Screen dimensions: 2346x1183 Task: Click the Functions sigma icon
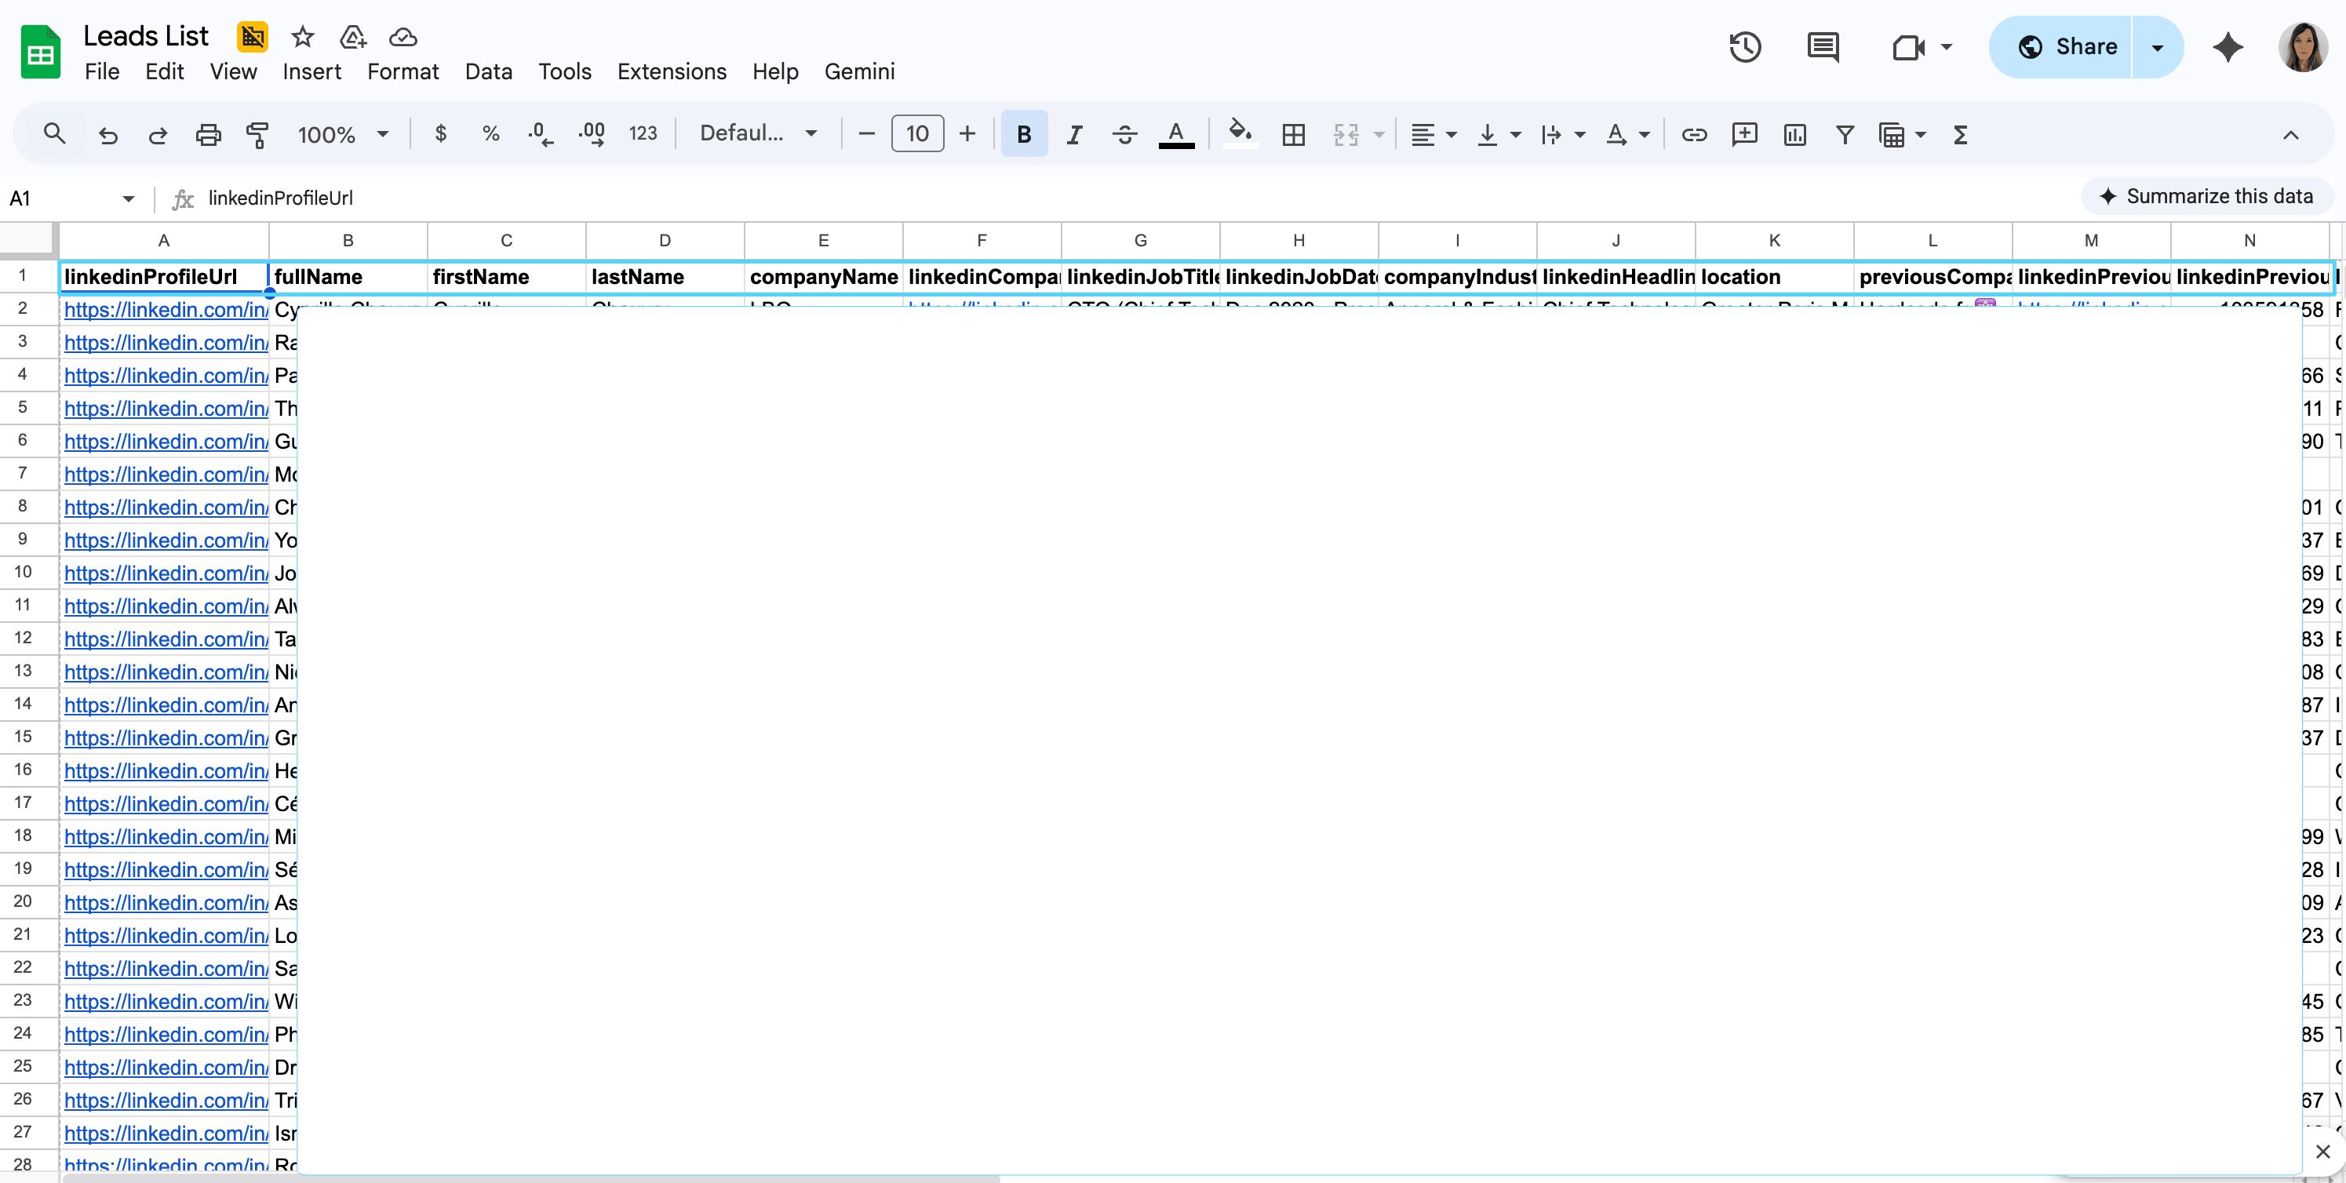[1961, 135]
